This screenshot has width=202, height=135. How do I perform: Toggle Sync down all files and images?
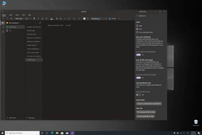tap(138, 78)
